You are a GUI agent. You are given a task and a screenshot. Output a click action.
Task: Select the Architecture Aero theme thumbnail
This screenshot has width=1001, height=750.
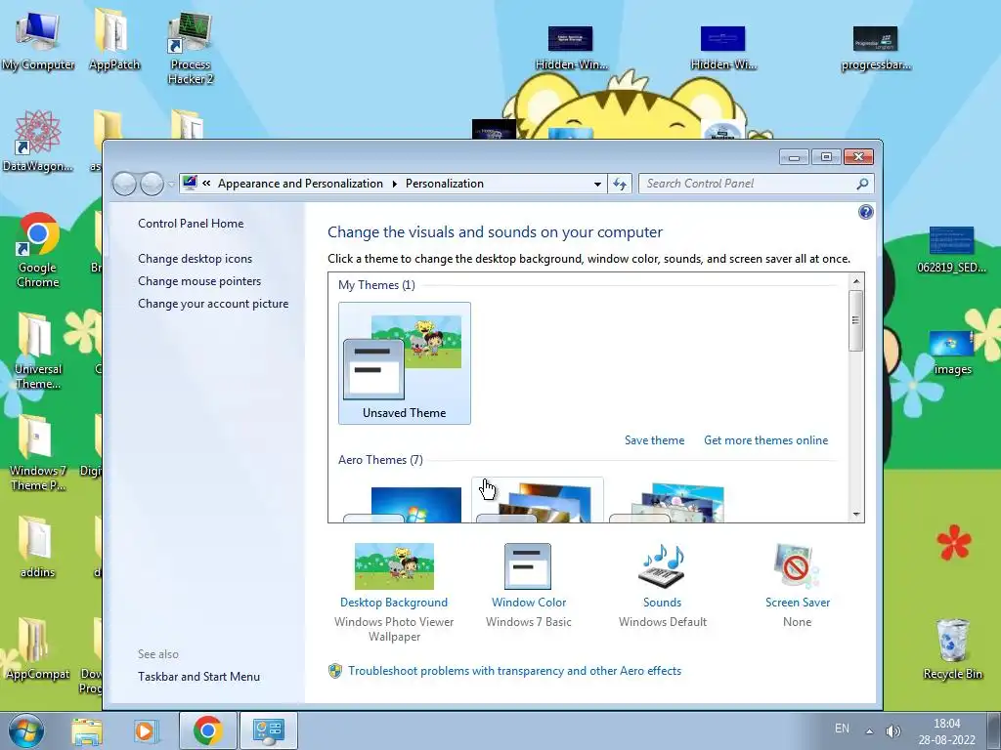537,501
